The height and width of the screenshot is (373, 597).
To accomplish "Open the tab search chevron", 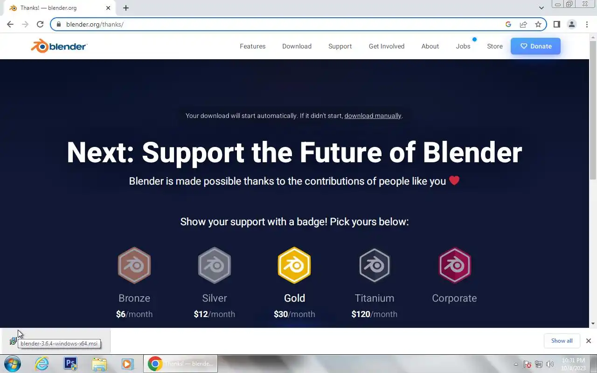I will [x=541, y=8].
